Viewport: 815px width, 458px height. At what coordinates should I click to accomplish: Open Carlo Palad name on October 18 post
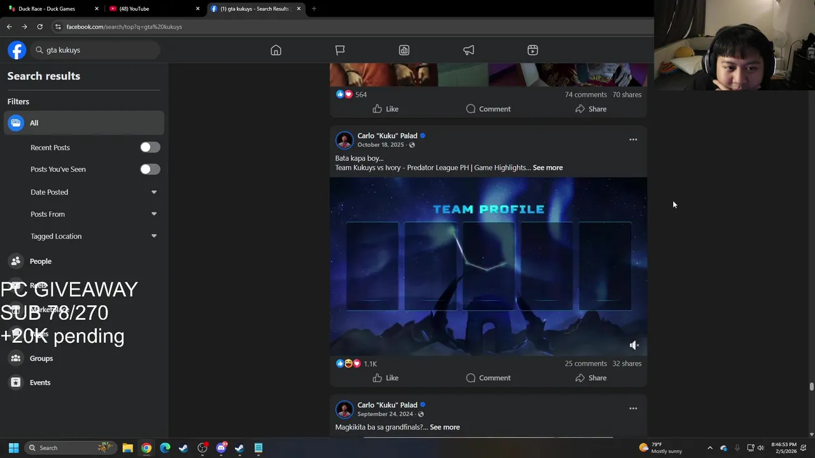tap(387, 135)
